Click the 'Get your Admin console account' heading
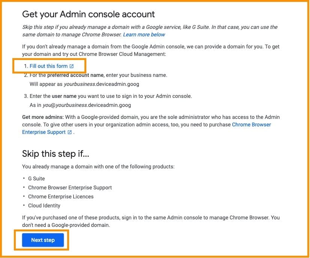 coord(89,15)
